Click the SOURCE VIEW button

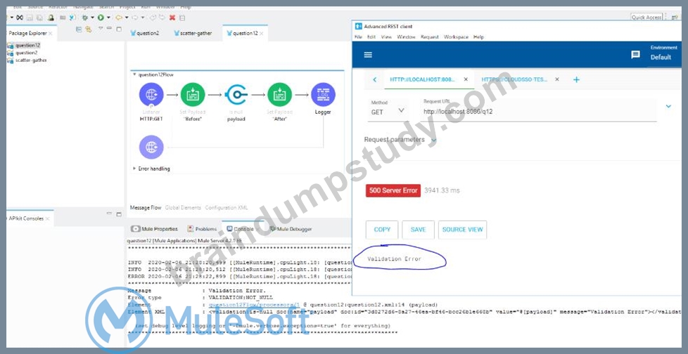click(462, 230)
